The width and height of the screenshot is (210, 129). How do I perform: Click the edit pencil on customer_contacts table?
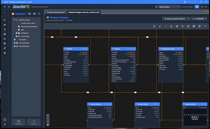tap(152, 104)
